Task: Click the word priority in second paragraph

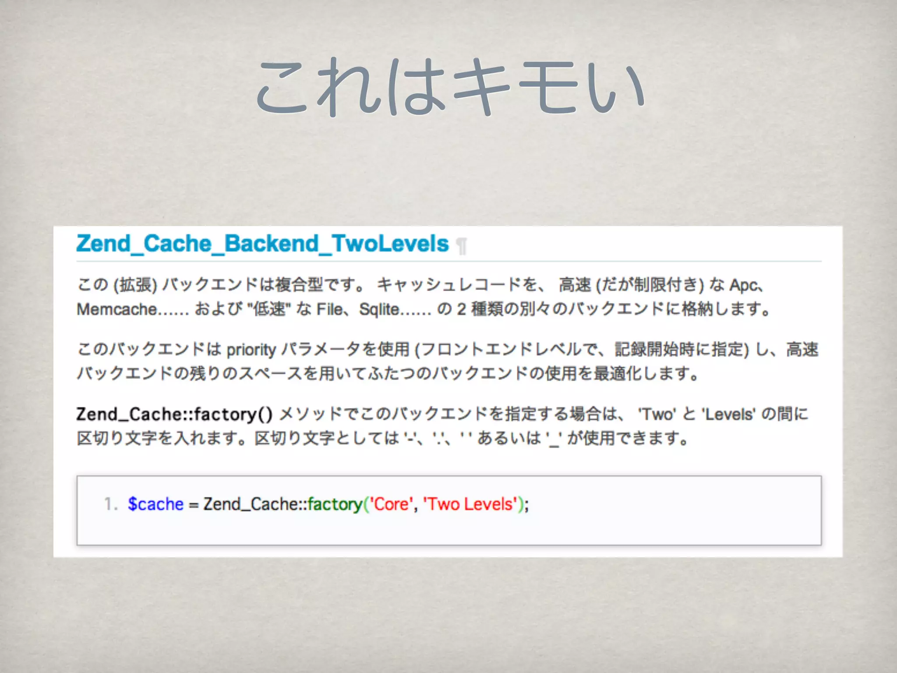Action: coord(251,350)
